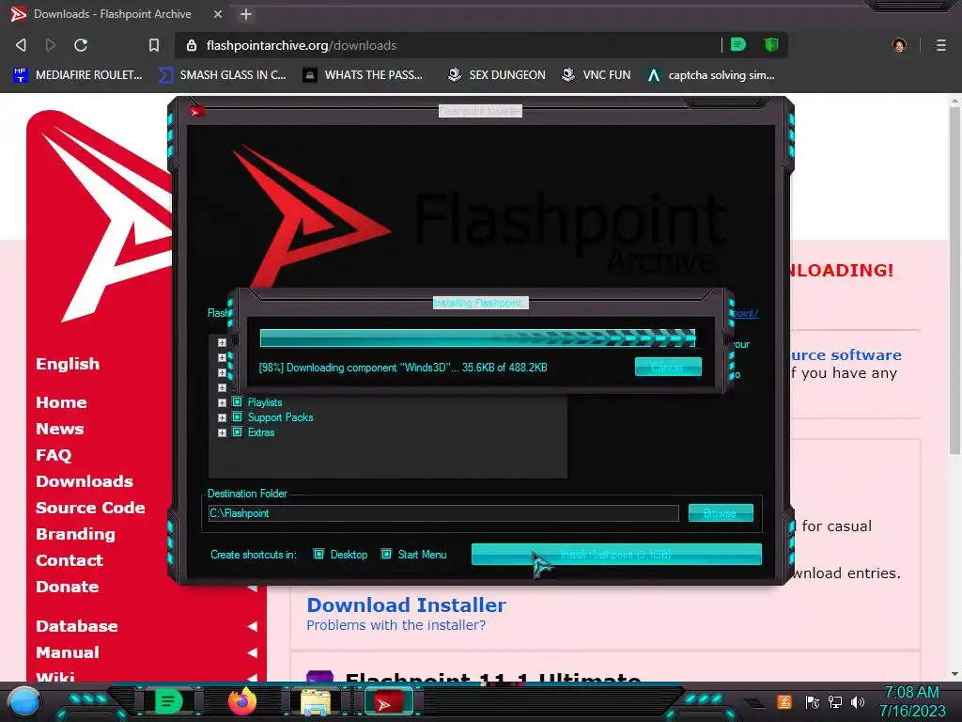Open FAQ in site sidebar
Image resolution: width=962 pixels, height=722 pixels.
[x=54, y=455]
